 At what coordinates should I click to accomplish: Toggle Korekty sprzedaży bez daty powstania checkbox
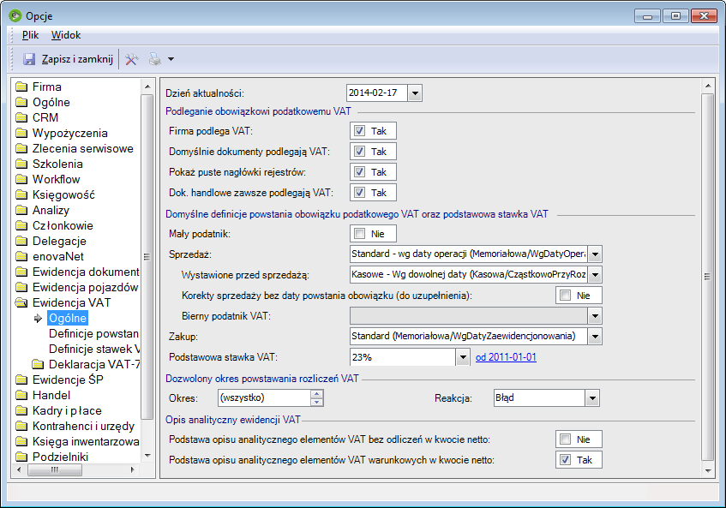pyautogui.click(x=565, y=296)
